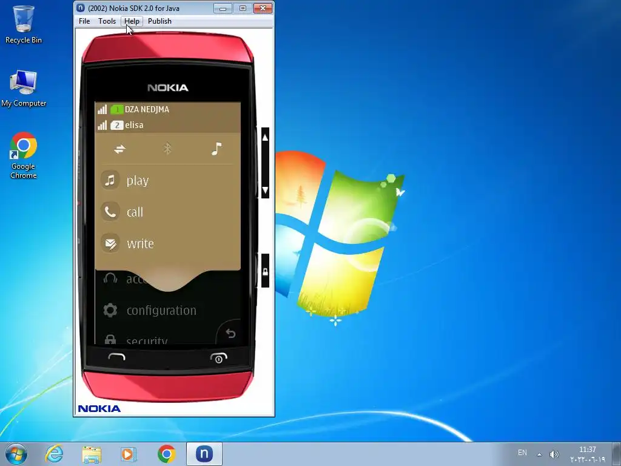Image resolution: width=621 pixels, height=466 pixels.
Task: Open the Help menu
Action: coord(132,21)
